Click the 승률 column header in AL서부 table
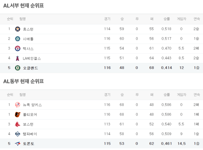 pos(166,19)
